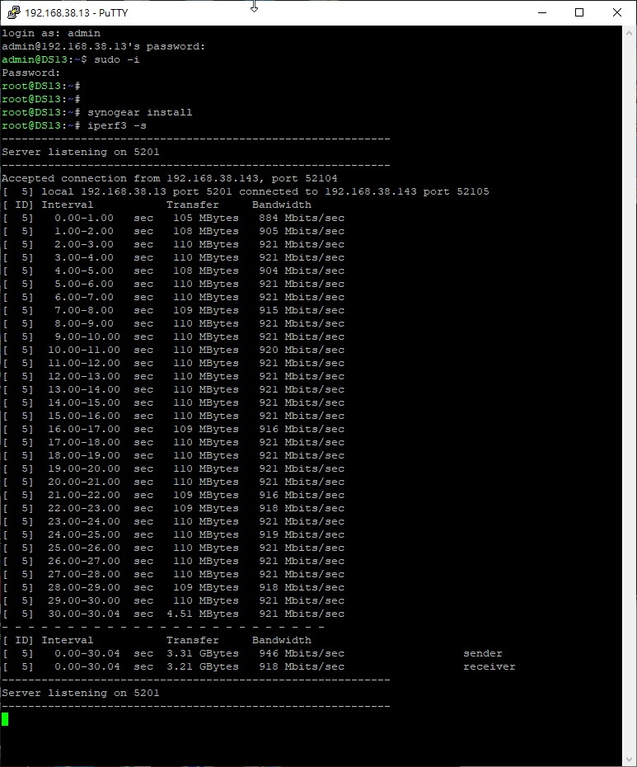
Task: Click the first 'Bandwidth' column header
Action: click(x=282, y=205)
